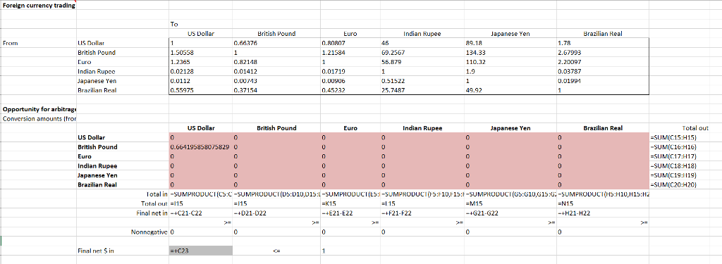The height and width of the screenshot is (264, 722).
Task: Click the cell showing 69.2567
Action: click(422, 52)
